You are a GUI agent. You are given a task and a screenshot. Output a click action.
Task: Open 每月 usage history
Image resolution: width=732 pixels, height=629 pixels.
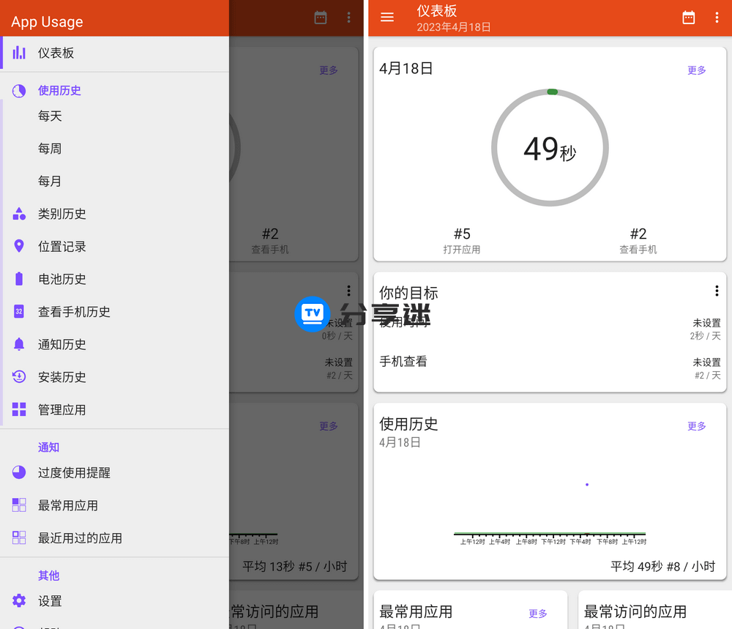[x=50, y=182]
